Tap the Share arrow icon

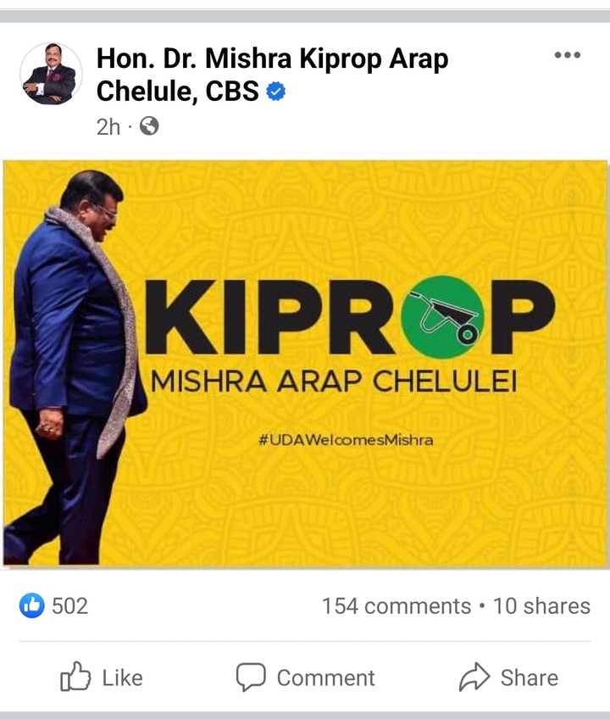474,677
